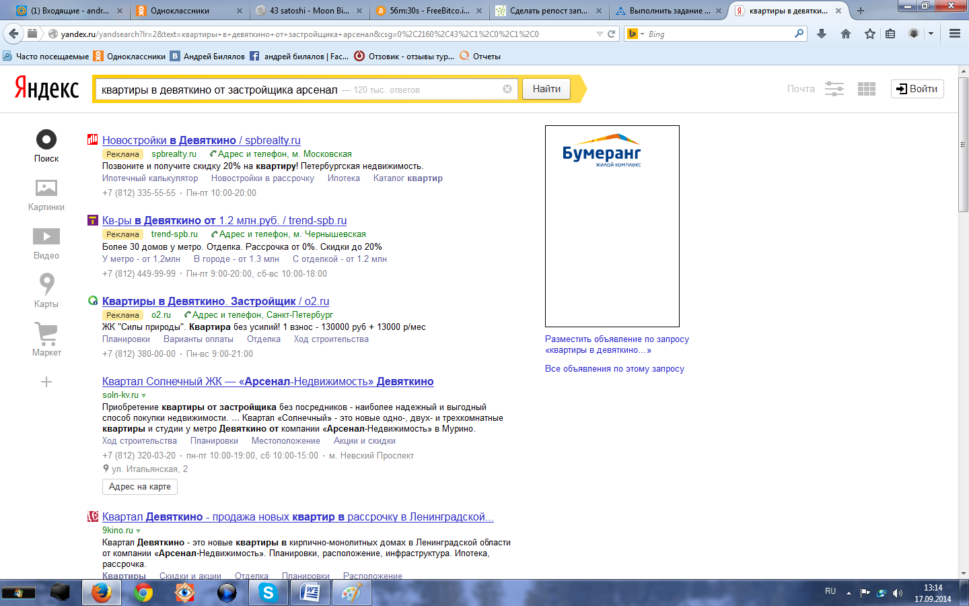Go to the browser home page
969x606 pixels.
(846, 34)
